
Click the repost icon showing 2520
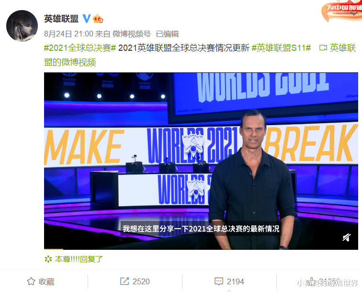click(124, 281)
